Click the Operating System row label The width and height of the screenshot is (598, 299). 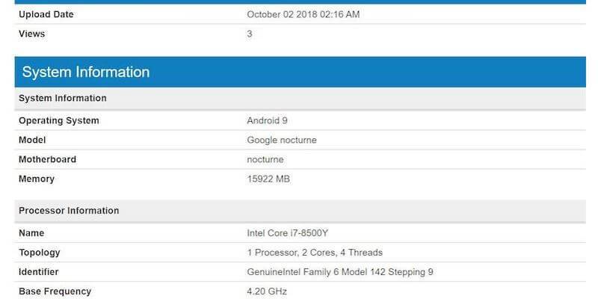point(59,121)
